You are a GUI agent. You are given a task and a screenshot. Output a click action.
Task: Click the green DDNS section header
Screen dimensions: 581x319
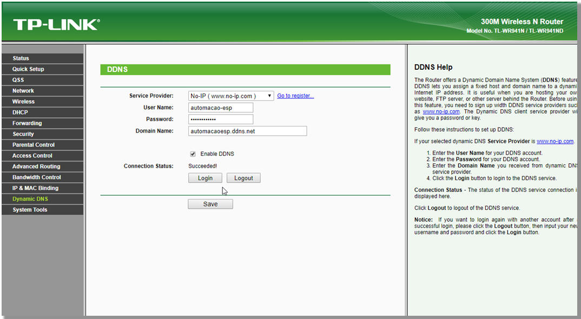tap(245, 70)
